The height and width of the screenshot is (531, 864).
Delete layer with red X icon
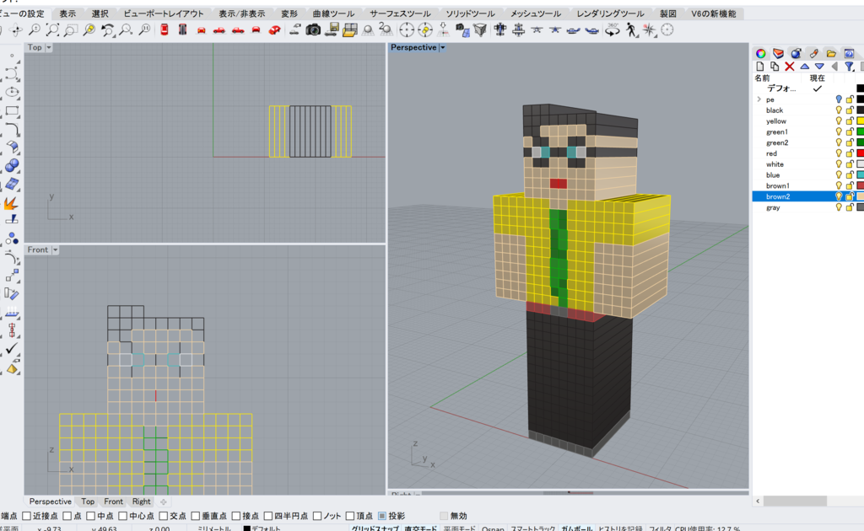790,67
